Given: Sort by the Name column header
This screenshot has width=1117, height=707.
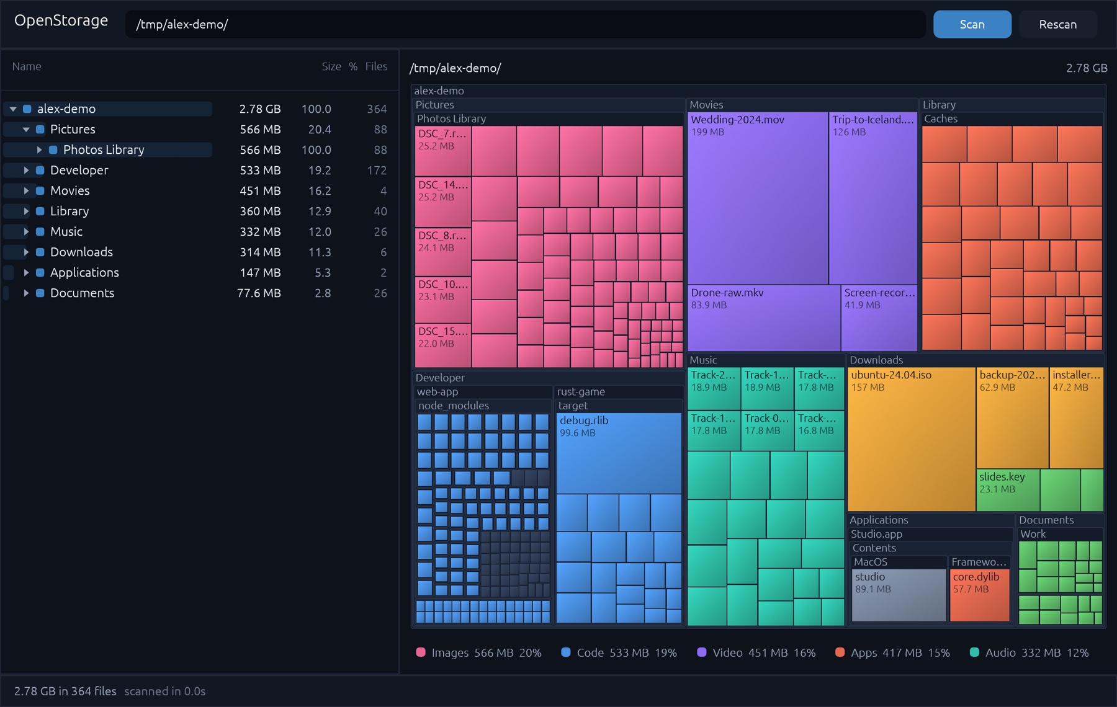Looking at the screenshot, I should coord(27,67).
